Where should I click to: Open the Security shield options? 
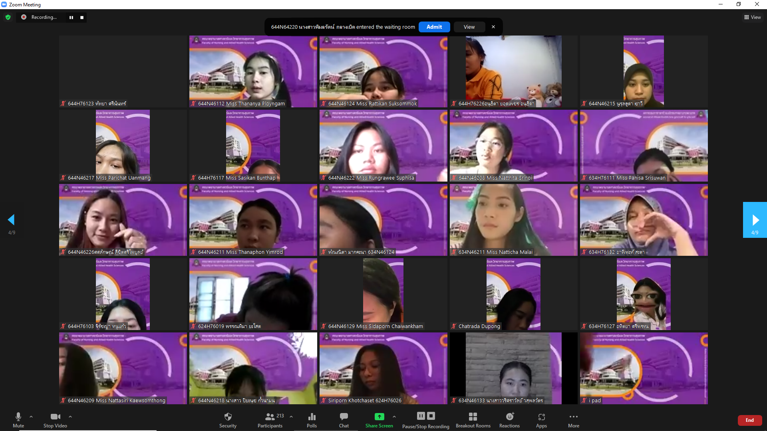click(x=228, y=420)
